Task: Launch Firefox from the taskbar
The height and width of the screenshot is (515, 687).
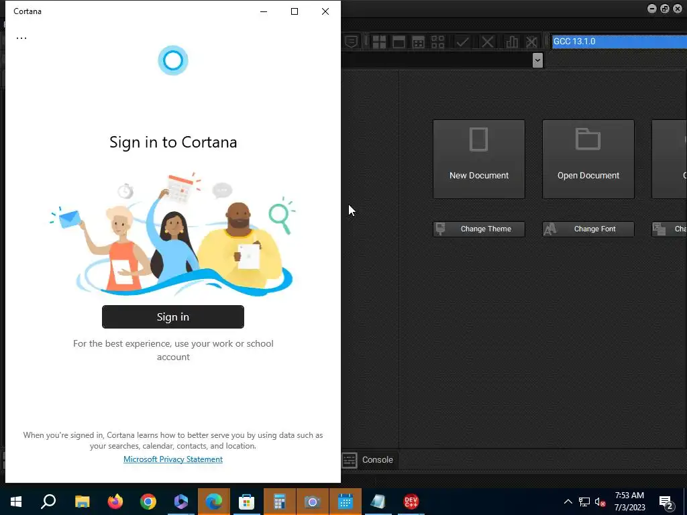Action: (115, 502)
